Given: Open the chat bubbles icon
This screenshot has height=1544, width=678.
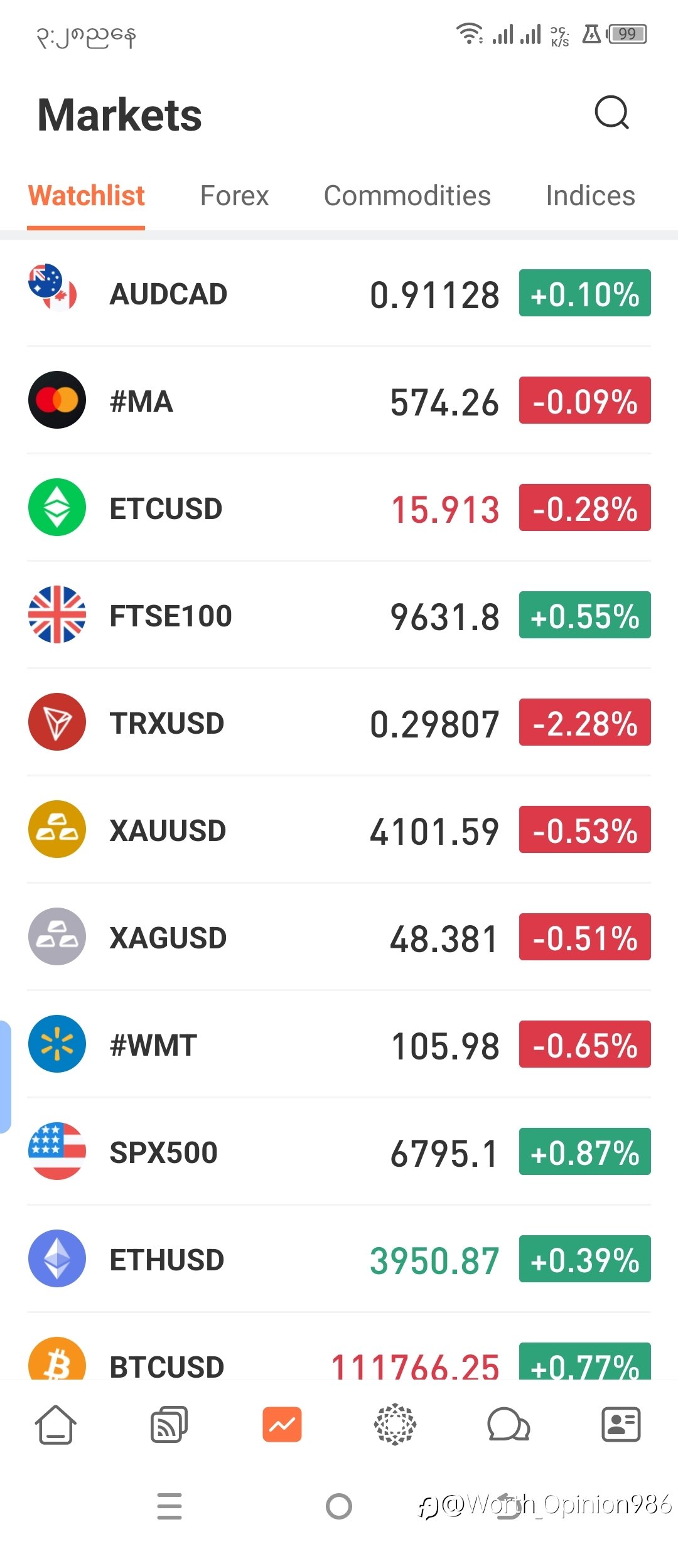Looking at the screenshot, I should 508,1425.
